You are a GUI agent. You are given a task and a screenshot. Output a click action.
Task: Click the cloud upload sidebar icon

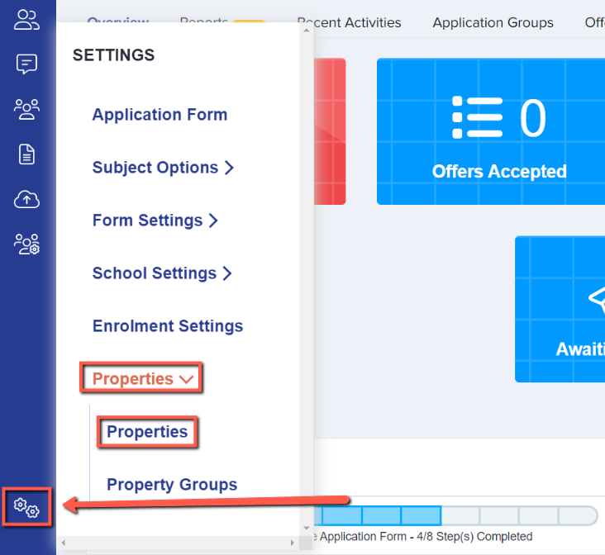pos(27,199)
